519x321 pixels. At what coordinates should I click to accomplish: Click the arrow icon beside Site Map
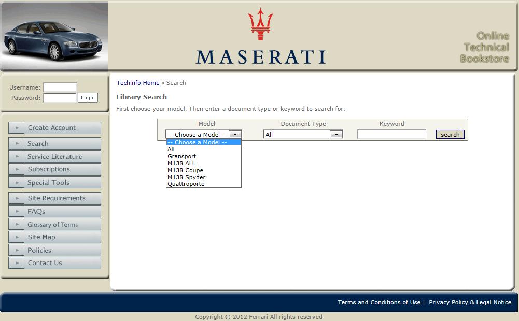pyautogui.click(x=17, y=237)
